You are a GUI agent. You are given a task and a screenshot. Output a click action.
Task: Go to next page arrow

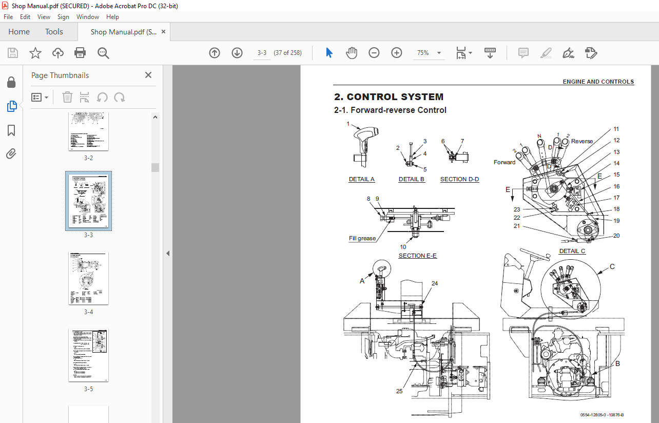[x=237, y=53]
